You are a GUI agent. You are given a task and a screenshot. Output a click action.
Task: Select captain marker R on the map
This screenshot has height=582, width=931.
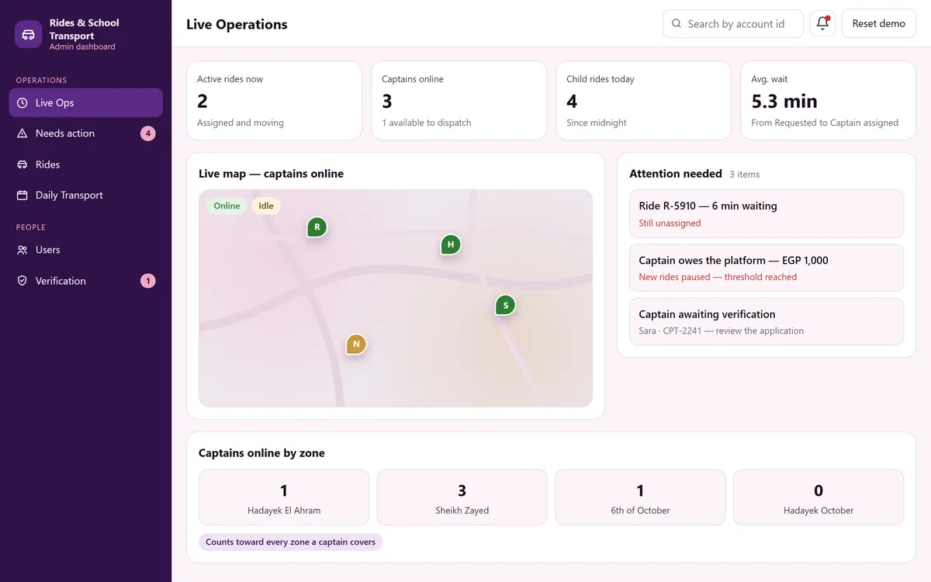pos(317,227)
